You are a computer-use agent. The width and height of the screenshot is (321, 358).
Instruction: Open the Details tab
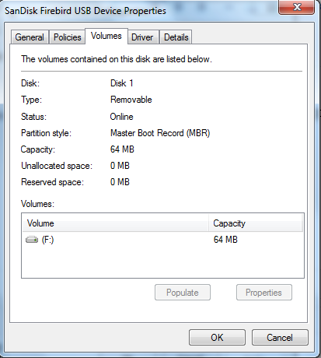coord(176,37)
